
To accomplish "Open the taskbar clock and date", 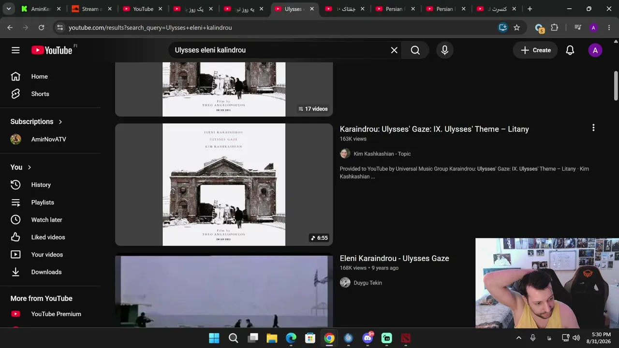I will tap(598, 338).
